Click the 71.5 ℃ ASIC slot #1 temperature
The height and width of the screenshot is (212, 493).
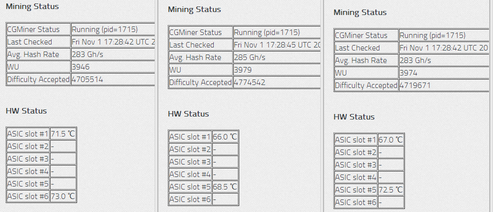point(63,134)
